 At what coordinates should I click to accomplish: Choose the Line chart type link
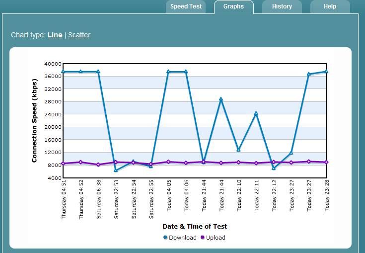click(x=55, y=35)
